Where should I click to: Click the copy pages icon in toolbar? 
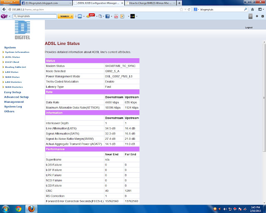click(100, 16)
